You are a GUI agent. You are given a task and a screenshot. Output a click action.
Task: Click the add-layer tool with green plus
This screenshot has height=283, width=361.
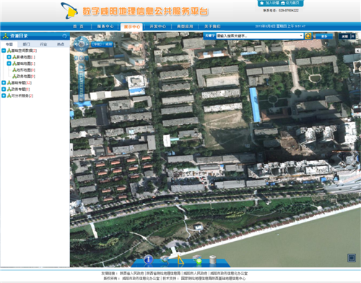[197, 259]
